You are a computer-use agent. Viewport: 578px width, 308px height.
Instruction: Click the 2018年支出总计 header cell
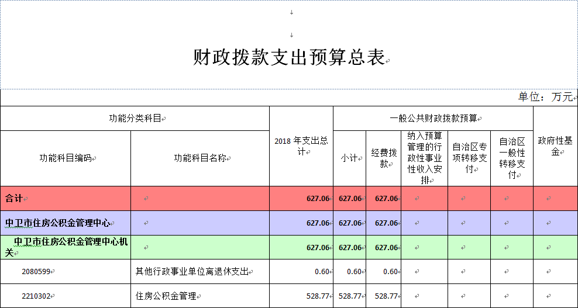(301, 146)
